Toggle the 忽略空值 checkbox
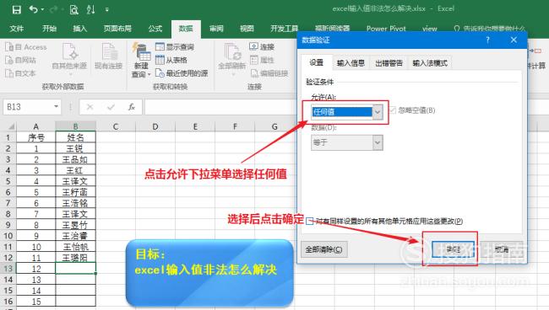 click(x=393, y=110)
